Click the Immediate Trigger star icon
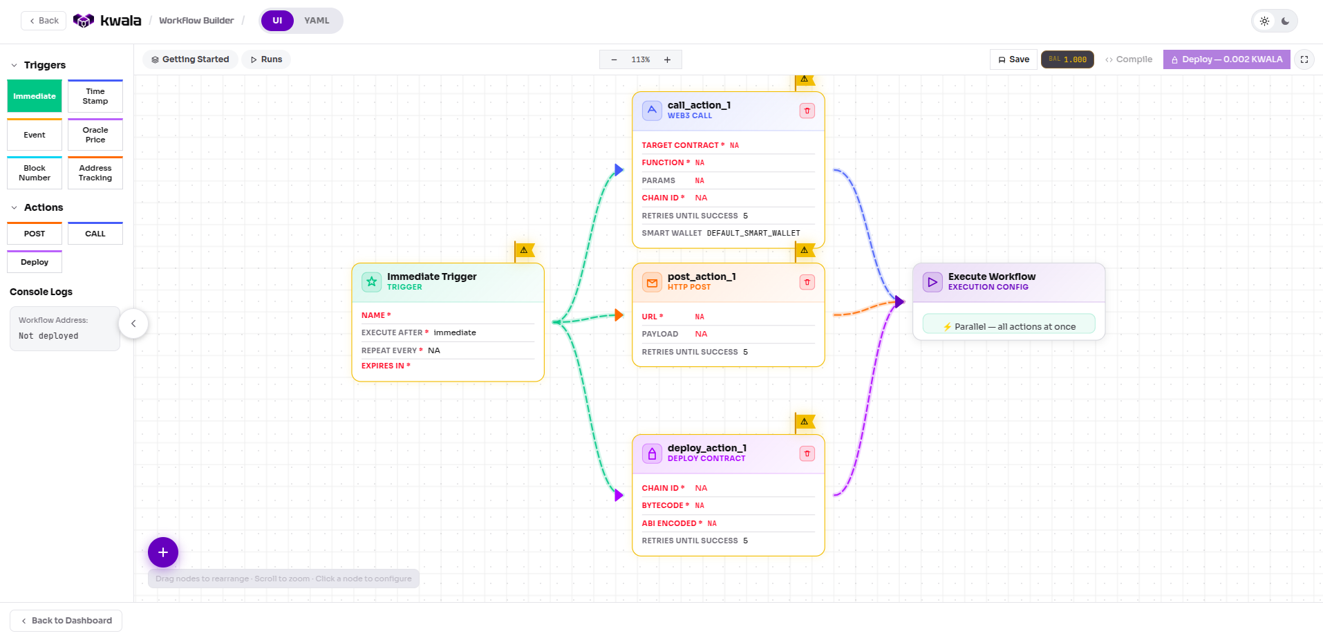This screenshot has height=638, width=1323. coord(371,282)
